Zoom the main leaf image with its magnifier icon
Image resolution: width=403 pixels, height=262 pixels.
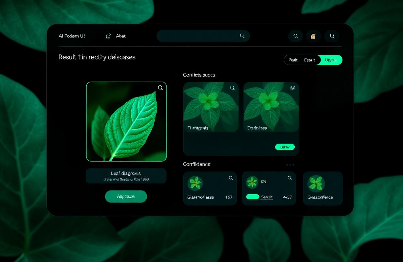tap(161, 88)
